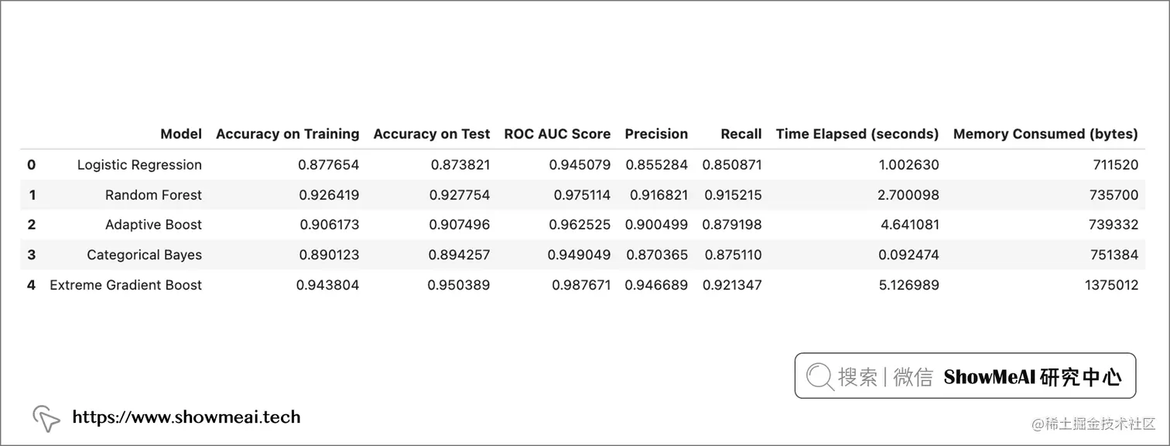Click precision value 0.870365
Screen dimensions: 1170x446
pyautogui.click(x=657, y=255)
